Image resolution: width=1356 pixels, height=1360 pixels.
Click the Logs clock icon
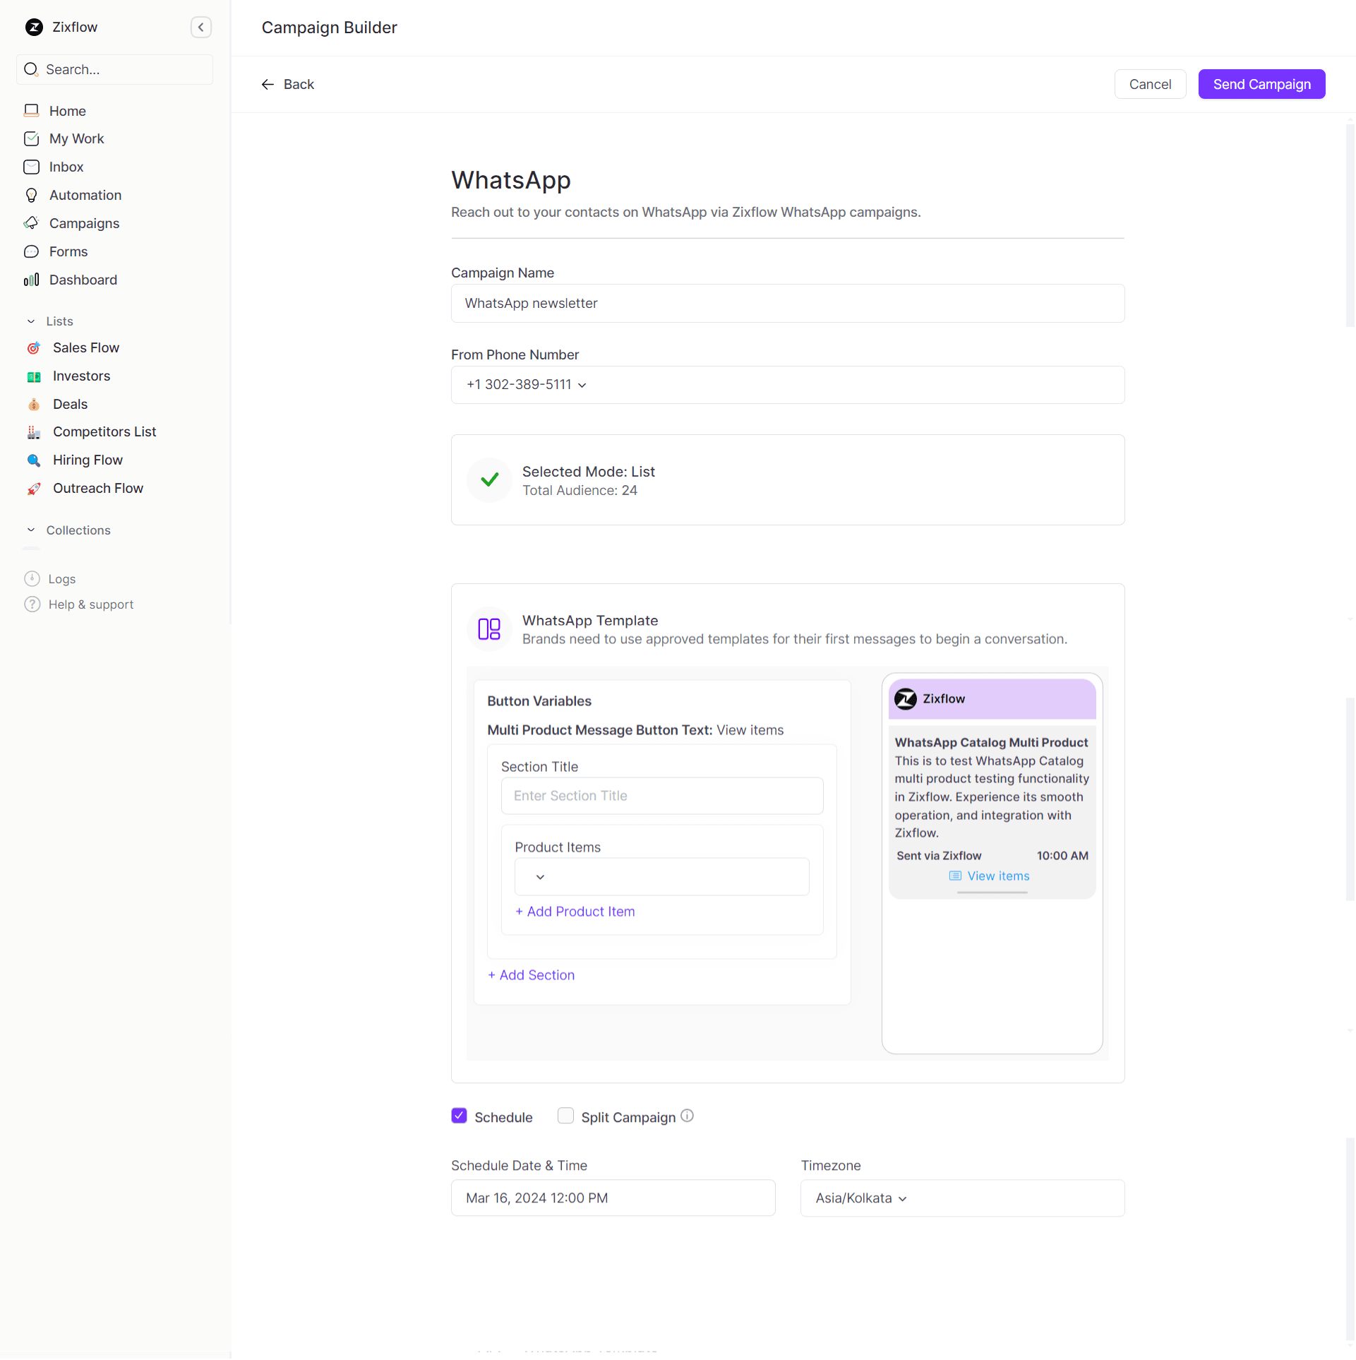(x=32, y=578)
